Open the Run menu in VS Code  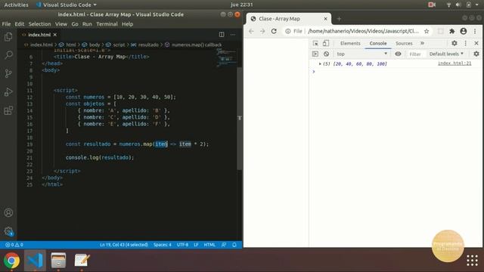tap(87, 24)
